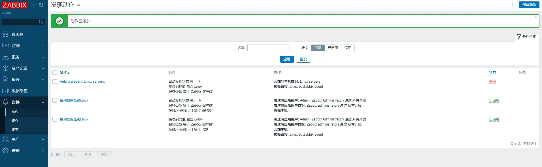Screen dimensions: 542x167
Task: Open 自动发现在线Linux action
Action: coord(74,119)
